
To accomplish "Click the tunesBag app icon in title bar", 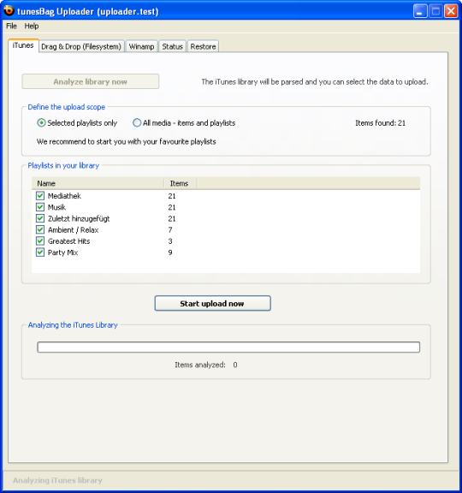I will (x=9, y=10).
